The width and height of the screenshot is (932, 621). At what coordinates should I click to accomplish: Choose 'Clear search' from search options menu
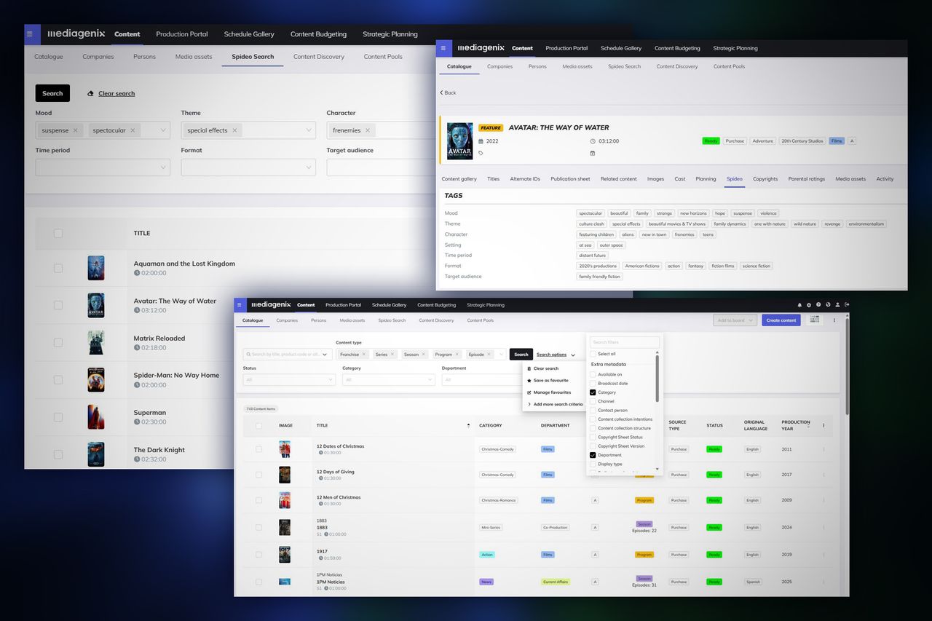[543, 368]
